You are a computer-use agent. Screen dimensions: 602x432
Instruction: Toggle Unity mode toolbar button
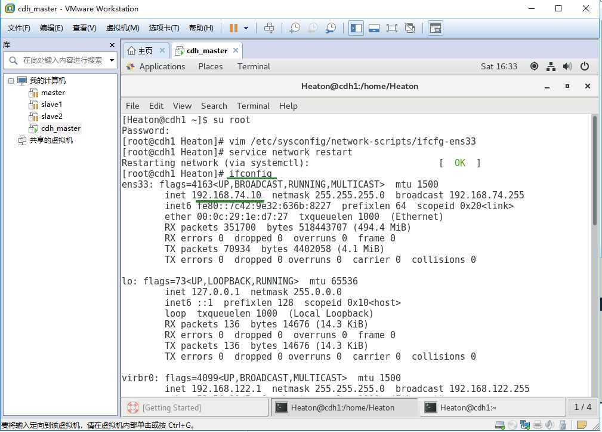click(410, 28)
